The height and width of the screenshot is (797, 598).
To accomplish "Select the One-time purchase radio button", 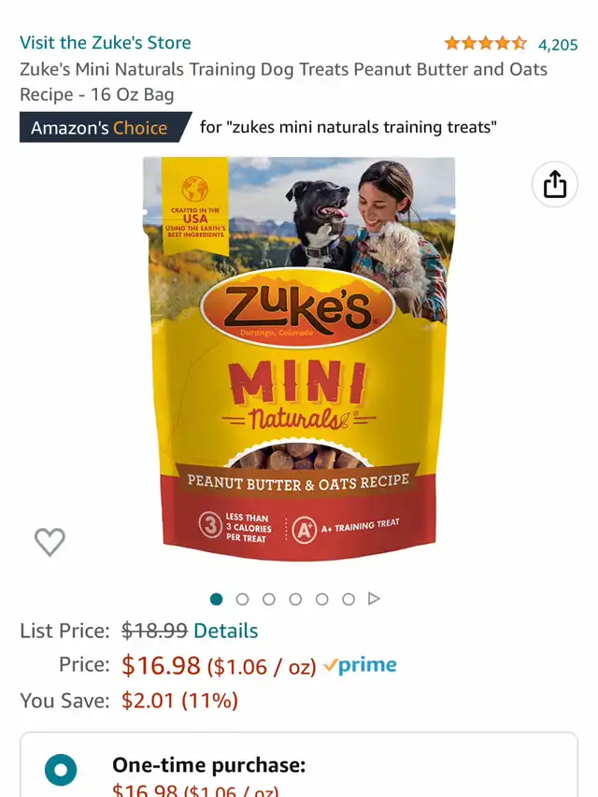I will 61,770.
